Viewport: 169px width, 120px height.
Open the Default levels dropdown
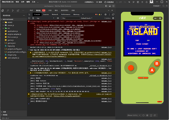[87, 18]
